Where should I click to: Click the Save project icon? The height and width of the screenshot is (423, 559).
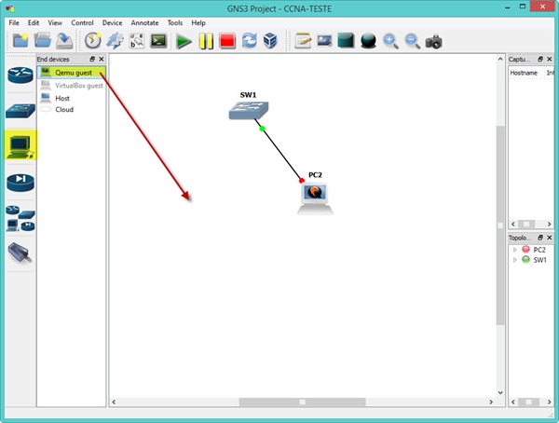click(64, 41)
